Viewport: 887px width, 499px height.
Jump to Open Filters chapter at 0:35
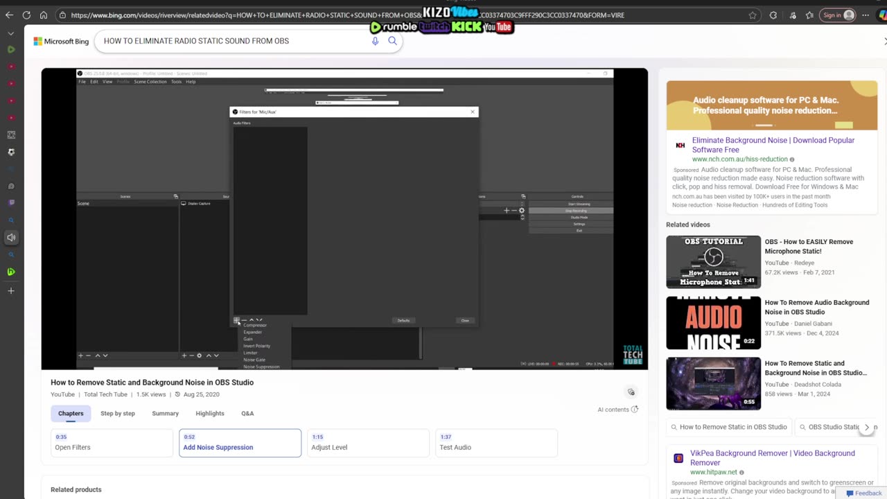112,443
